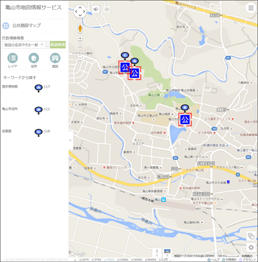Screen dimensions: 258x262
Task: Go back to previous map view
Action: coord(96,9)
